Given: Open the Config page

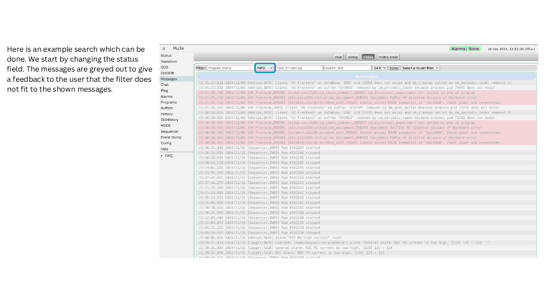Looking at the screenshot, I should (166, 143).
